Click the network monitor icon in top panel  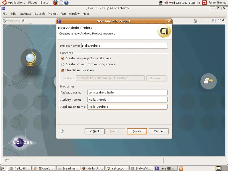tap(161, 3)
